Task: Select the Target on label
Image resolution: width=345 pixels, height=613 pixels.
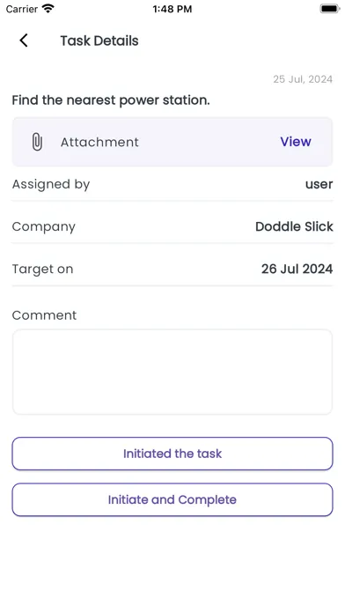Action: 42,269
